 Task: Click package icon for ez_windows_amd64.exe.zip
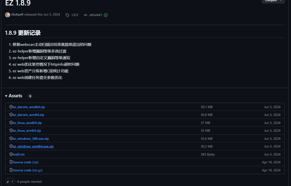(x=11, y=146)
